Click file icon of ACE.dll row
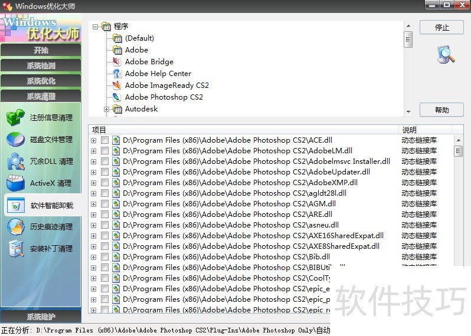Viewport: 471px width, 336px height. (x=116, y=140)
